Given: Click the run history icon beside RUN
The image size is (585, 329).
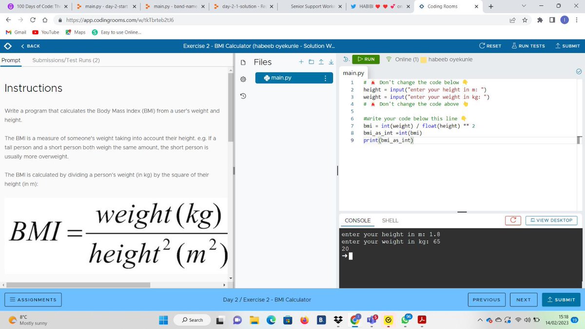Looking at the screenshot, I should (346, 59).
